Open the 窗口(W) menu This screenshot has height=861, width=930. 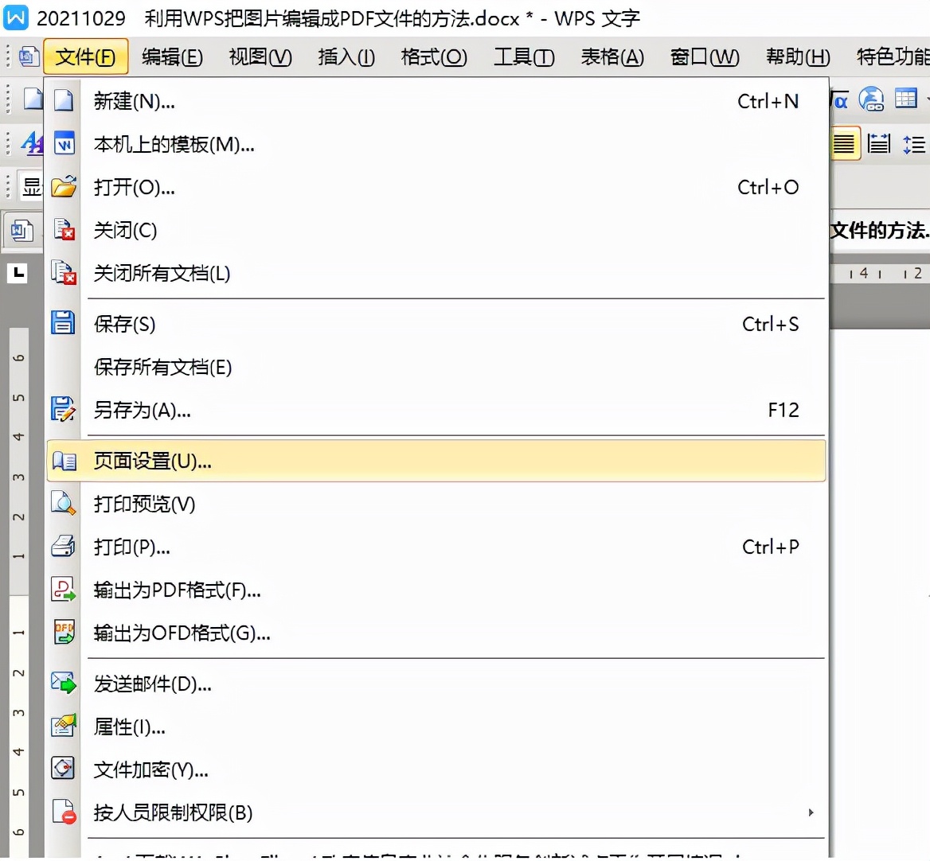point(705,56)
